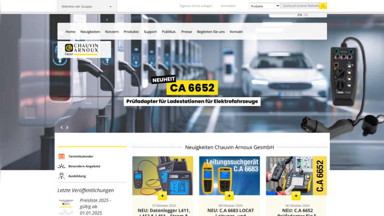
Task: Click the Ausbildung person icon
Action: (x=62, y=176)
